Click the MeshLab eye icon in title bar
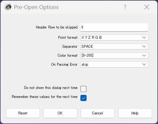 point(8,7)
